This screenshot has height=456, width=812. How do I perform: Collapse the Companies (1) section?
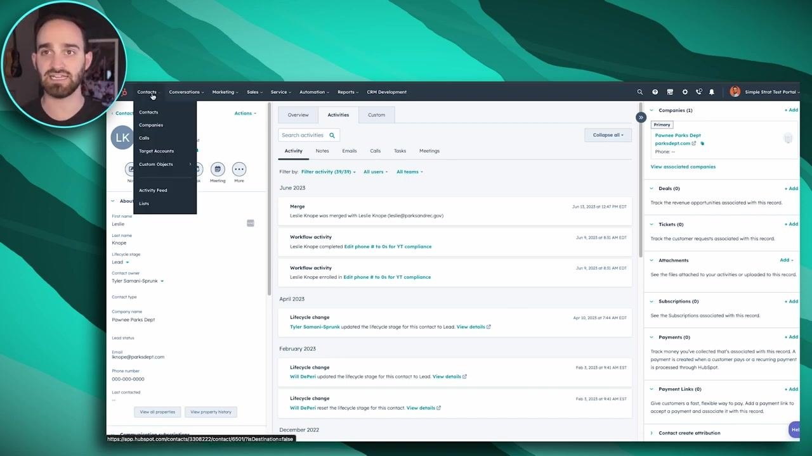pos(652,110)
